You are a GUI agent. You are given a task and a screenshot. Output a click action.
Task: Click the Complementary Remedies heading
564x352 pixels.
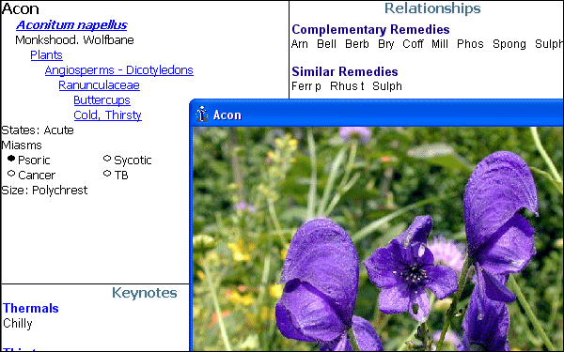[x=370, y=29]
